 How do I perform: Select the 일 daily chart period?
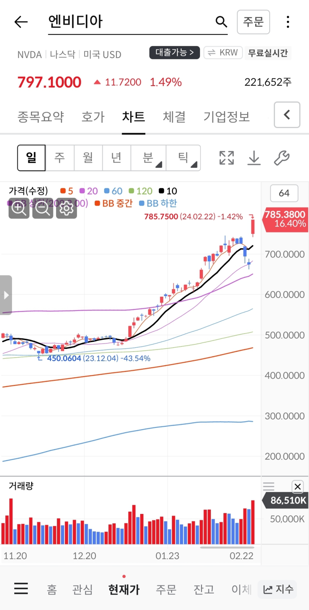[31, 158]
